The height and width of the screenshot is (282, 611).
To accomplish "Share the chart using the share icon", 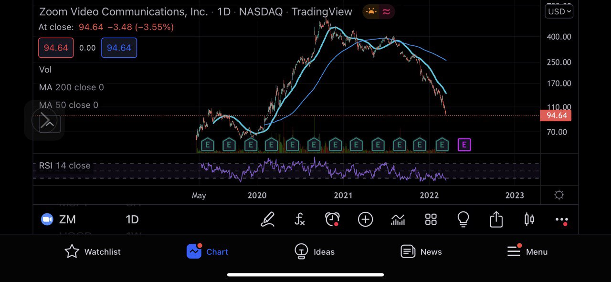I will pos(496,219).
